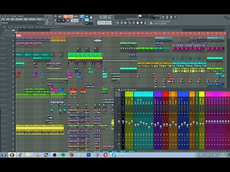The width and height of the screenshot is (230, 172).
Task: Open Windows Start button
Action: point(3,155)
